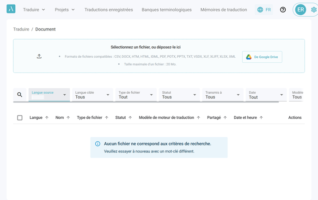Sort by Date et heure arrow
The height and width of the screenshot is (200, 318).
261,118
